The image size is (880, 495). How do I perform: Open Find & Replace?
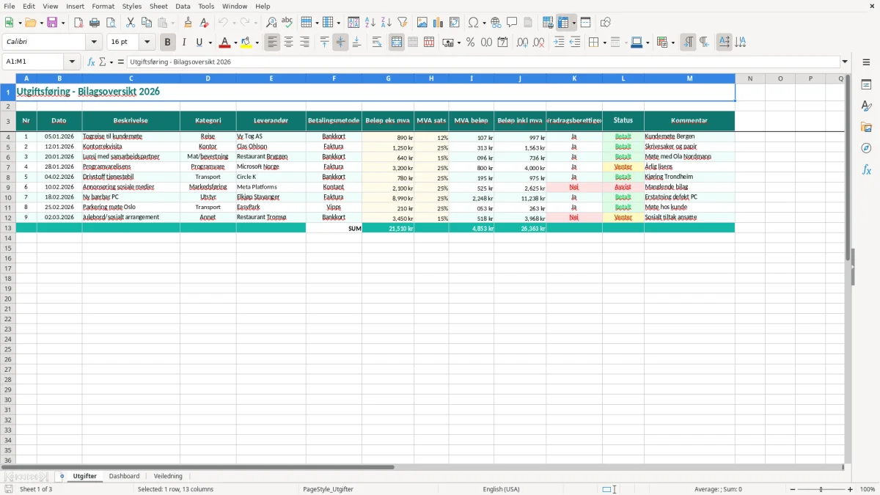(x=271, y=23)
